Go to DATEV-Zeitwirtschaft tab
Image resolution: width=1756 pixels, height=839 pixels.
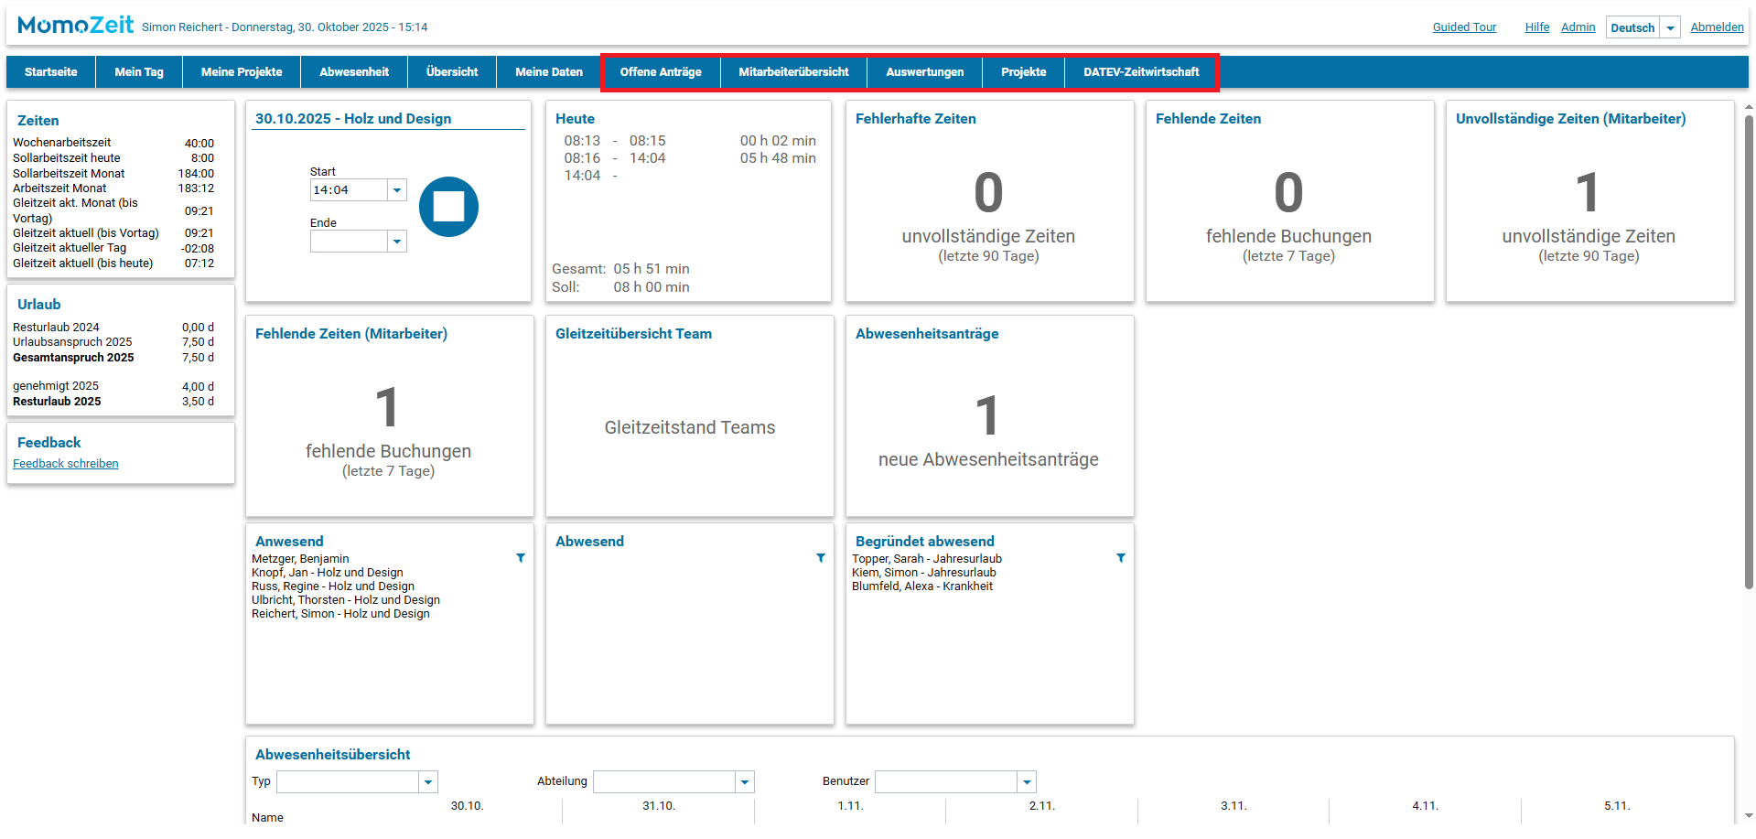tap(1141, 72)
